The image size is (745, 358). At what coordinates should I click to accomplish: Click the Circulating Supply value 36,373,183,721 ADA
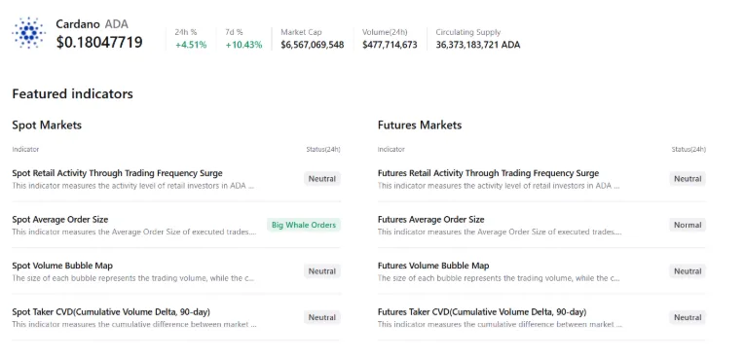click(478, 45)
